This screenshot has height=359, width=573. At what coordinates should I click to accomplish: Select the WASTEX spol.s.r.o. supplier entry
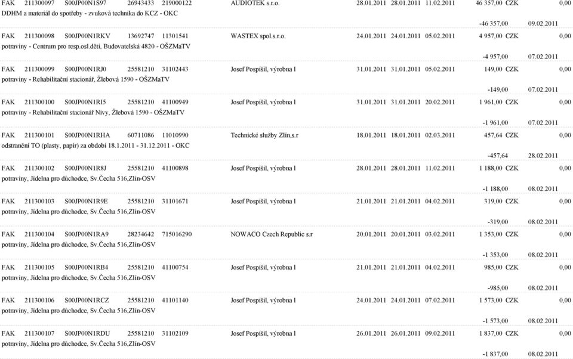coord(258,36)
